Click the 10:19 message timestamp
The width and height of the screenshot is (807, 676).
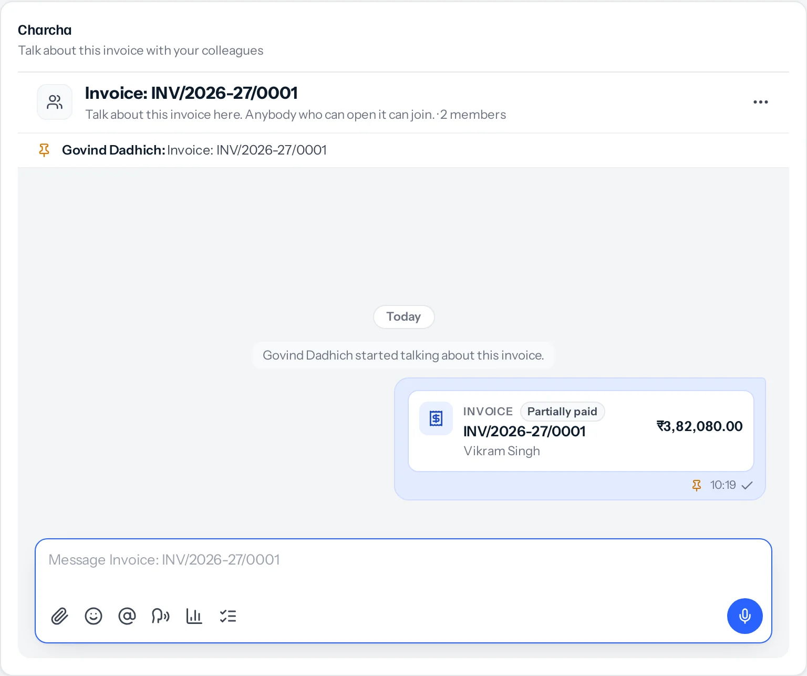pyautogui.click(x=723, y=485)
